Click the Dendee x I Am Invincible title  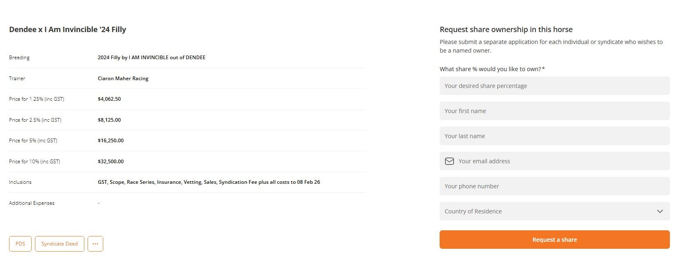[x=67, y=30]
